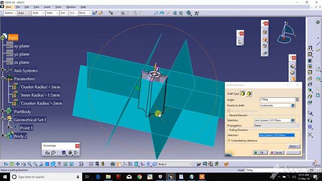
Task: Select the Counter Radius=2mm parameter
Action: [41, 104]
